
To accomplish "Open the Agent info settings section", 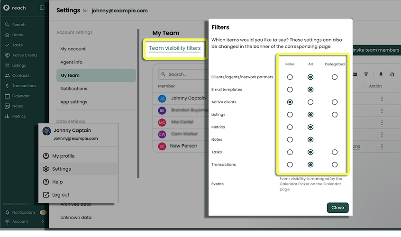I will point(71,62).
